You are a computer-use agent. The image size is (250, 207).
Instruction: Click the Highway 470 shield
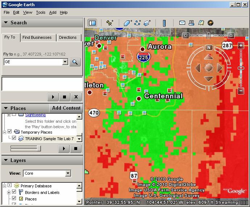(x=94, y=113)
